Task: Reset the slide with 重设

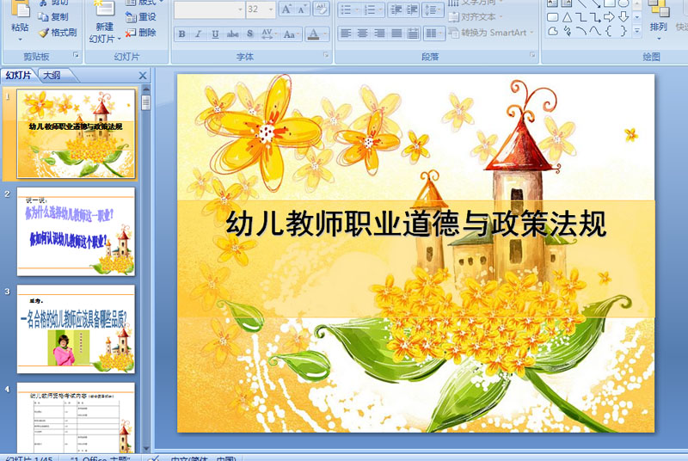Action: click(x=140, y=17)
